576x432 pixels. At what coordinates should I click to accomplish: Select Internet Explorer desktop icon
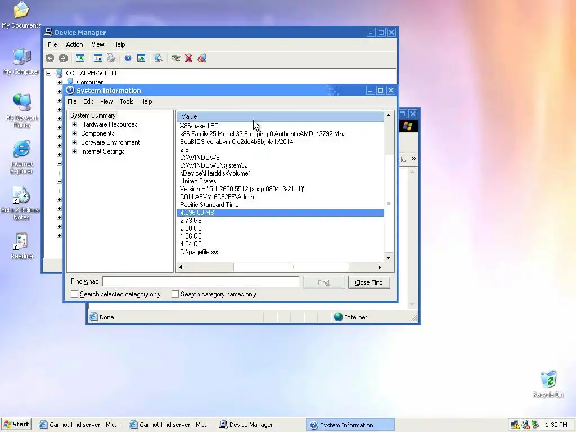pos(21,157)
